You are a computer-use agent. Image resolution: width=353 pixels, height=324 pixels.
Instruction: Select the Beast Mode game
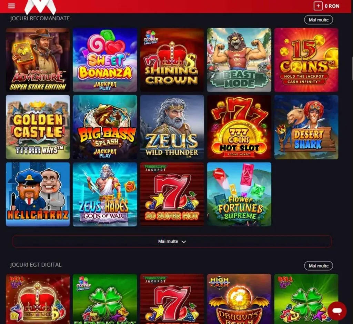point(239,60)
